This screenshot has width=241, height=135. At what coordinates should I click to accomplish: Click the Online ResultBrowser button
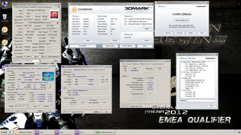(x=182, y=20)
